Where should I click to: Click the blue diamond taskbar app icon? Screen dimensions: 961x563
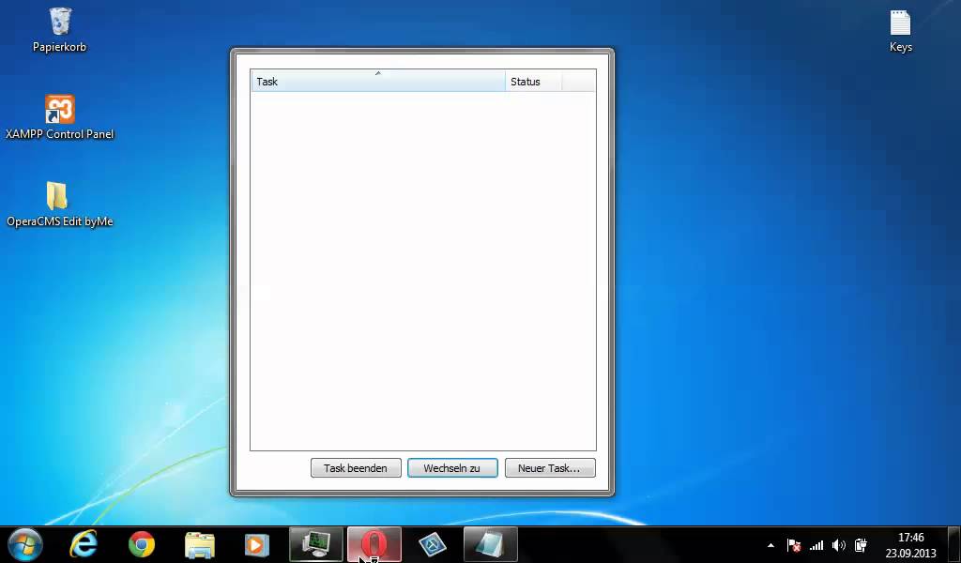432,544
